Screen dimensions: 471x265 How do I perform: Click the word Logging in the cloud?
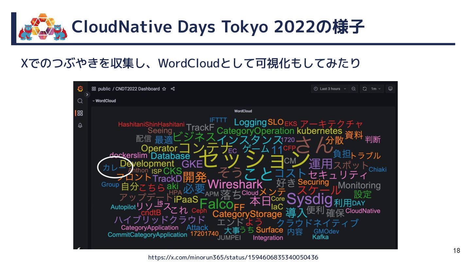pyautogui.click(x=250, y=123)
